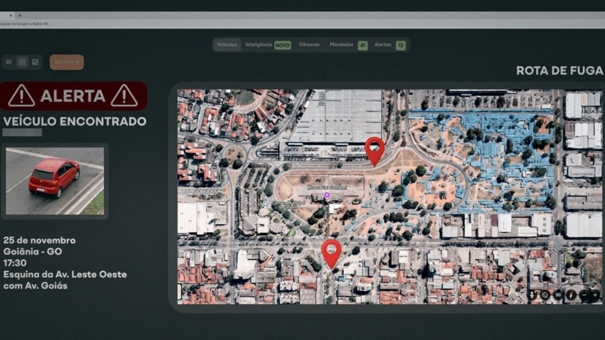The height and width of the screenshot is (340, 605).
Task: Toggle the 3D map view
Action: [x=558, y=295]
